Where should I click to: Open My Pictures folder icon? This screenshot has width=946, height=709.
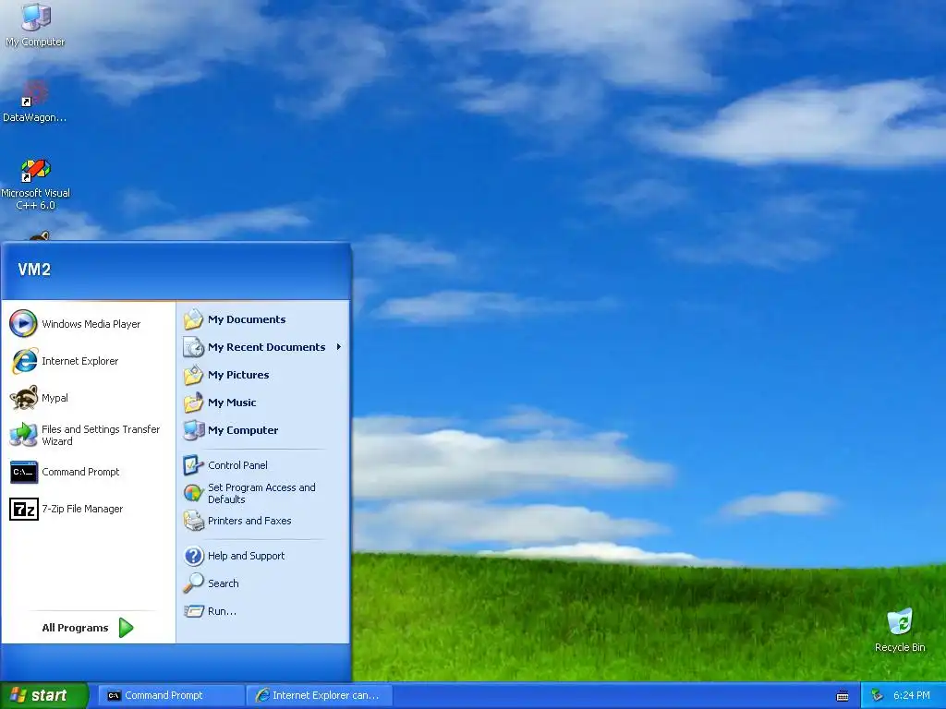194,375
